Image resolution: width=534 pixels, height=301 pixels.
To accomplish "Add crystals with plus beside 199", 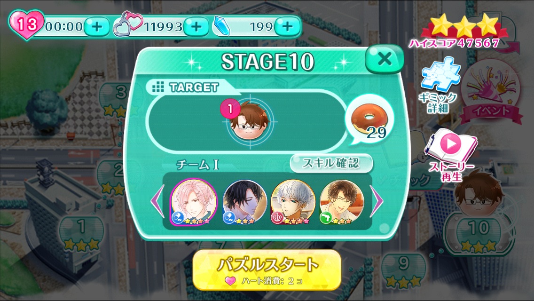I will tap(287, 27).
